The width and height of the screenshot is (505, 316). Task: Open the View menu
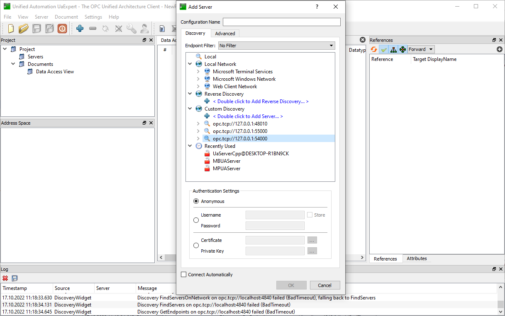[23, 17]
